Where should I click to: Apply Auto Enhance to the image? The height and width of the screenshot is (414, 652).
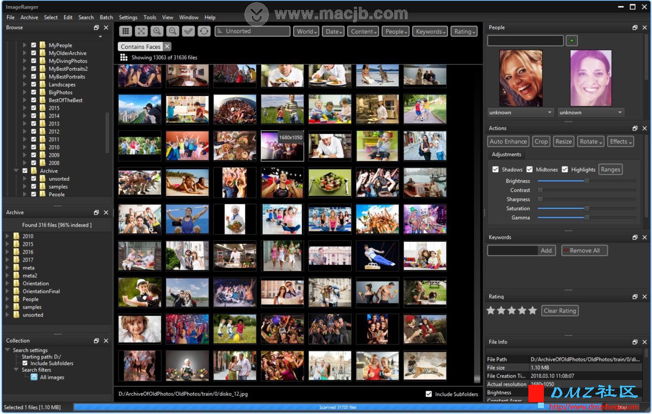[x=508, y=141]
